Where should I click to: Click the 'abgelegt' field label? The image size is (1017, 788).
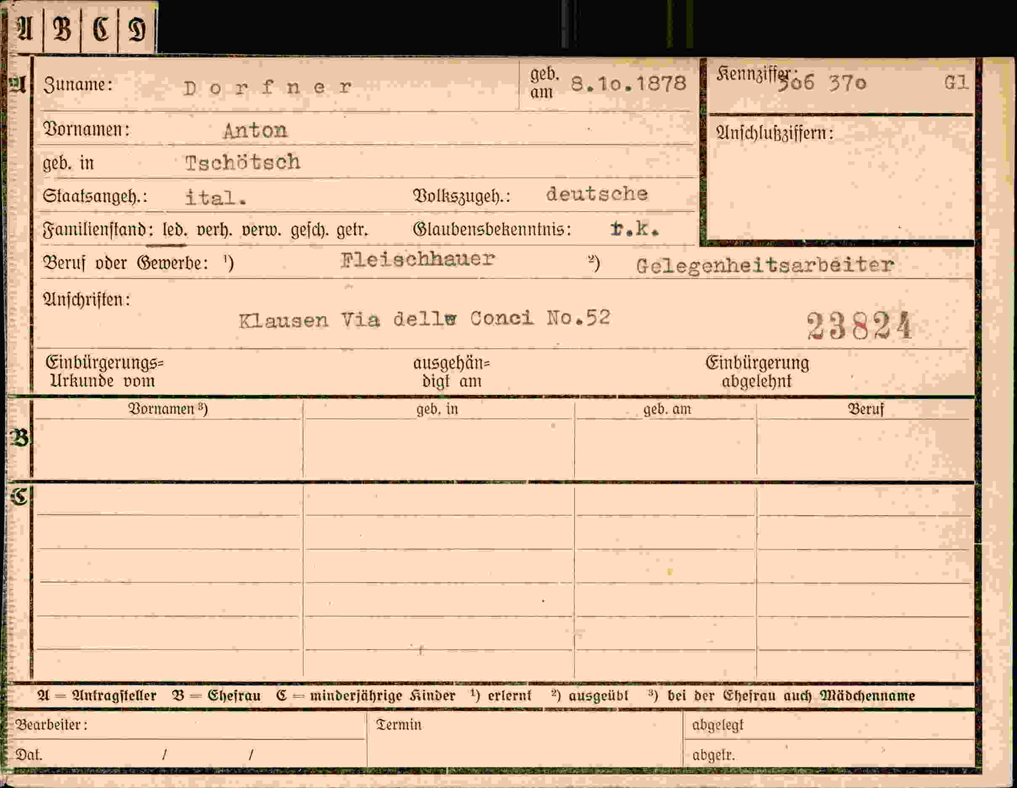pyautogui.click(x=718, y=725)
